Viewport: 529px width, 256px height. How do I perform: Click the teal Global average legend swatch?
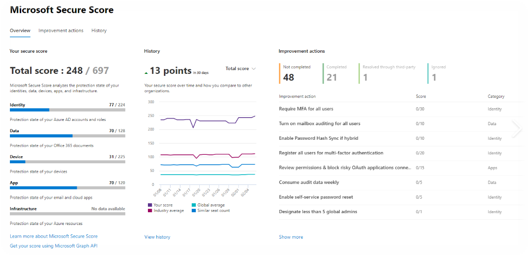click(194, 205)
